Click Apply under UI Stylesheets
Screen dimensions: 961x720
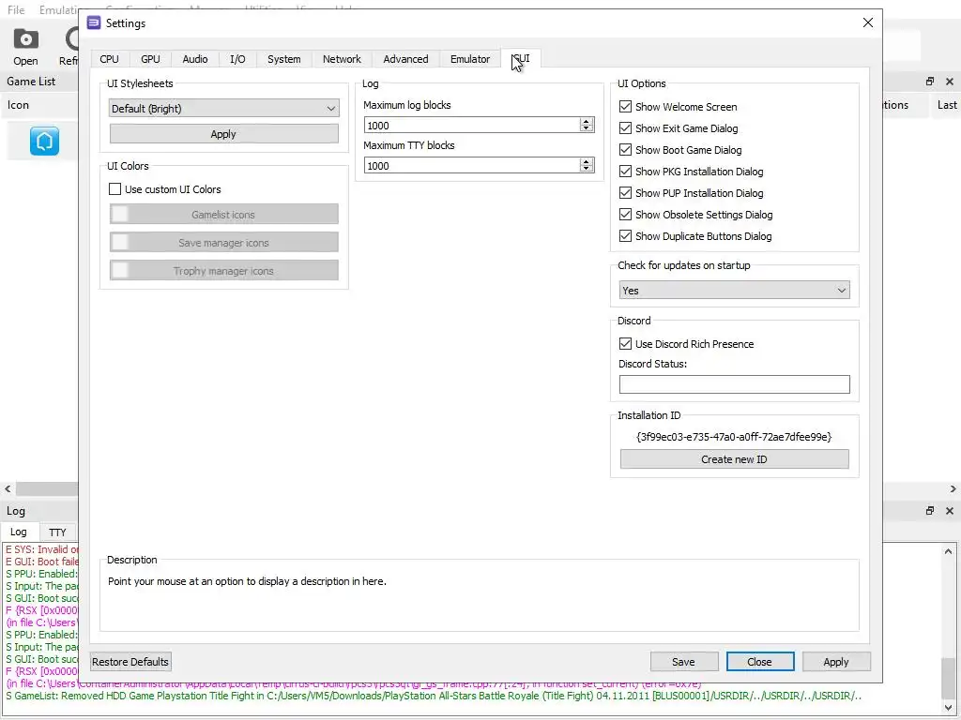point(223,134)
